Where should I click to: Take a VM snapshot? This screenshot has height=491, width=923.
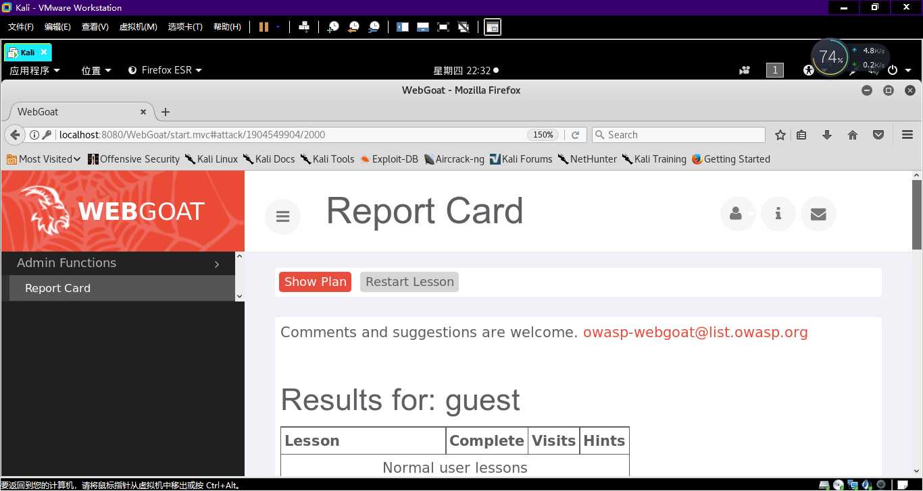tap(333, 27)
